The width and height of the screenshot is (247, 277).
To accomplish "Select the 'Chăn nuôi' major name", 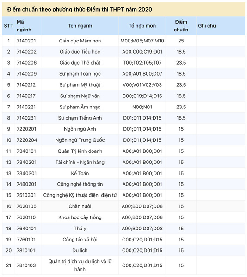I will (80, 206).
